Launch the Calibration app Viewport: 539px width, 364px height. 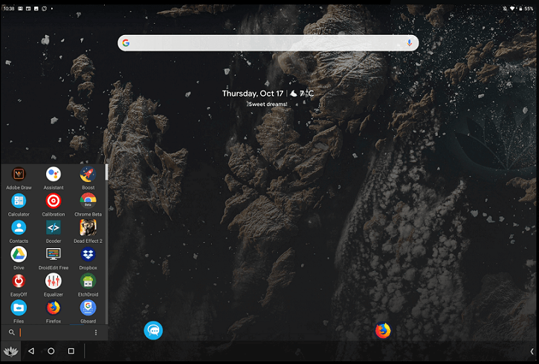[x=54, y=201]
